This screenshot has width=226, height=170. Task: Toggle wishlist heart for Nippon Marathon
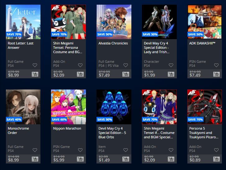80,150
